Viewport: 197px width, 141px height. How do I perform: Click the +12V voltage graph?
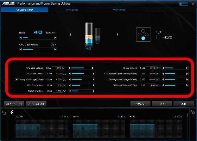pos(156,128)
